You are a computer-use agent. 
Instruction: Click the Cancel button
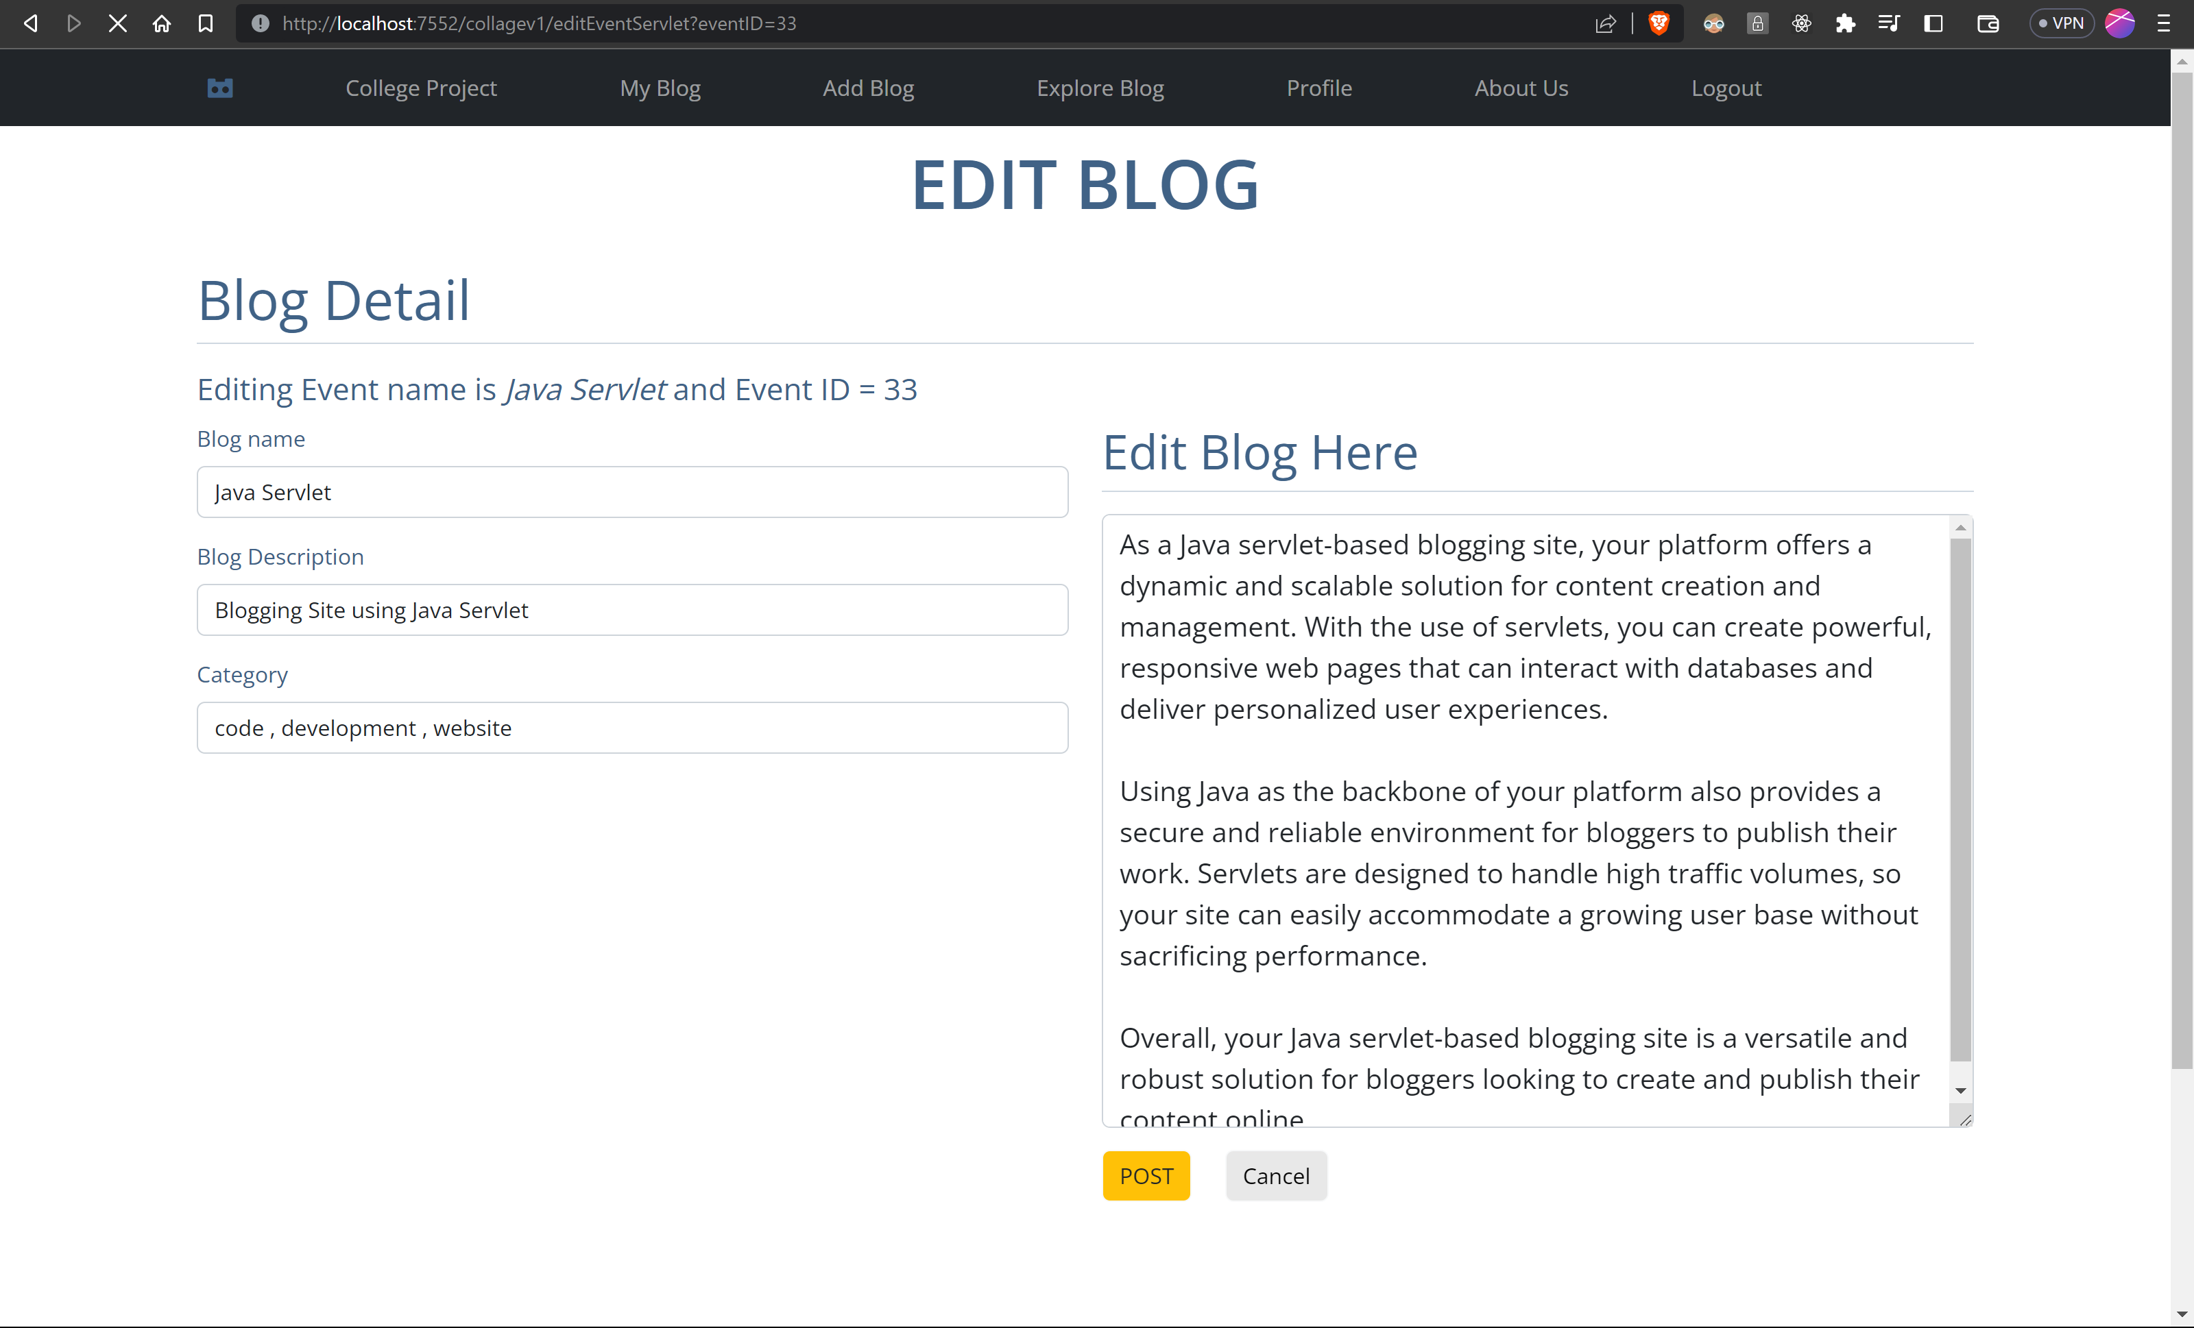click(x=1275, y=1176)
